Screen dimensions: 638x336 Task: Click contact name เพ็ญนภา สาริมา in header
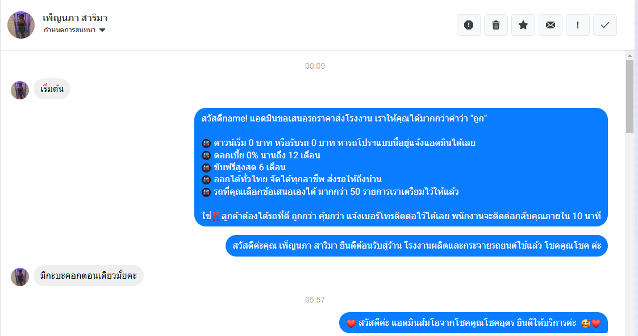point(75,18)
